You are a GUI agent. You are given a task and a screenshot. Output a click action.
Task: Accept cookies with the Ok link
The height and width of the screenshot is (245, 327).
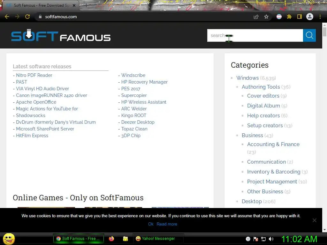point(151,224)
